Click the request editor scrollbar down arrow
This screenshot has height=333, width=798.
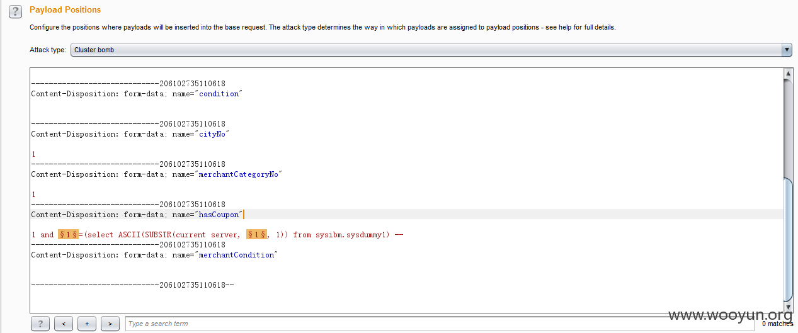[788, 307]
